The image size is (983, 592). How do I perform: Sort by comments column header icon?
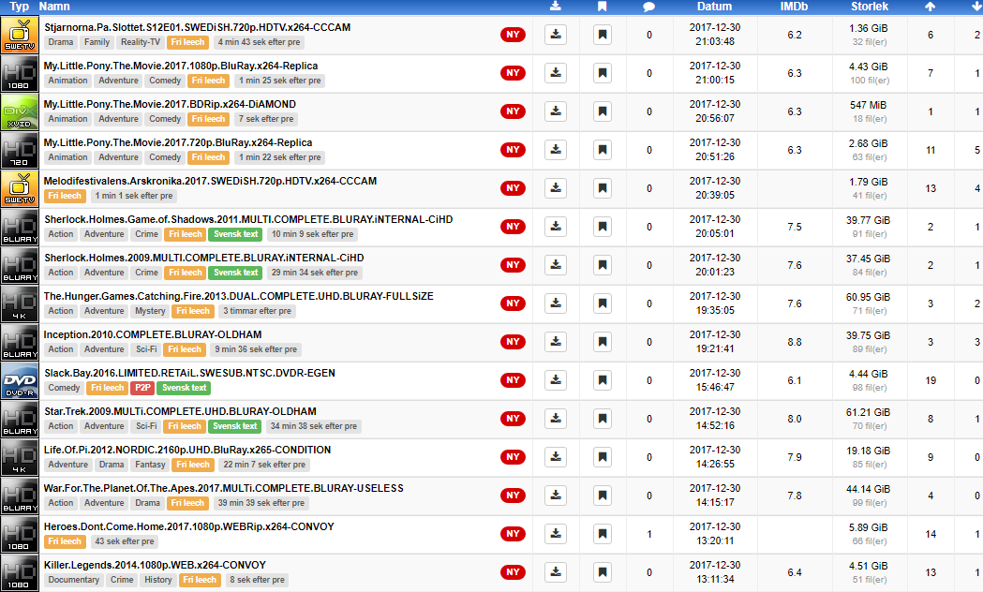(648, 7)
